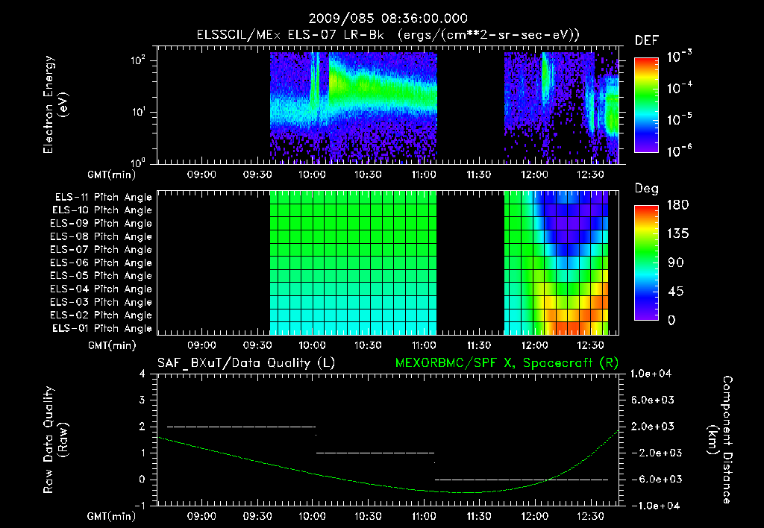Click the data quality line segment at level 2
The width and height of the screenshot is (764, 528).
(x=241, y=427)
